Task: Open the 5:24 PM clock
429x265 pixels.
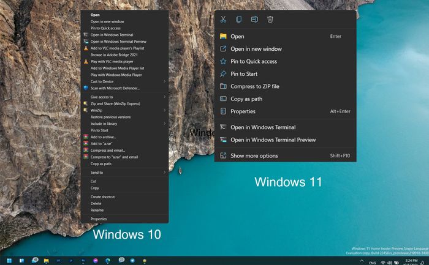Action: click(x=411, y=262)
